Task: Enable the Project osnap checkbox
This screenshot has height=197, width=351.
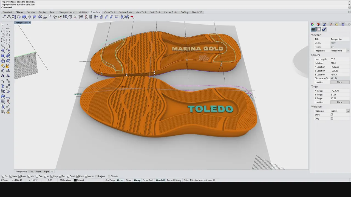Action: click(96, 176)
